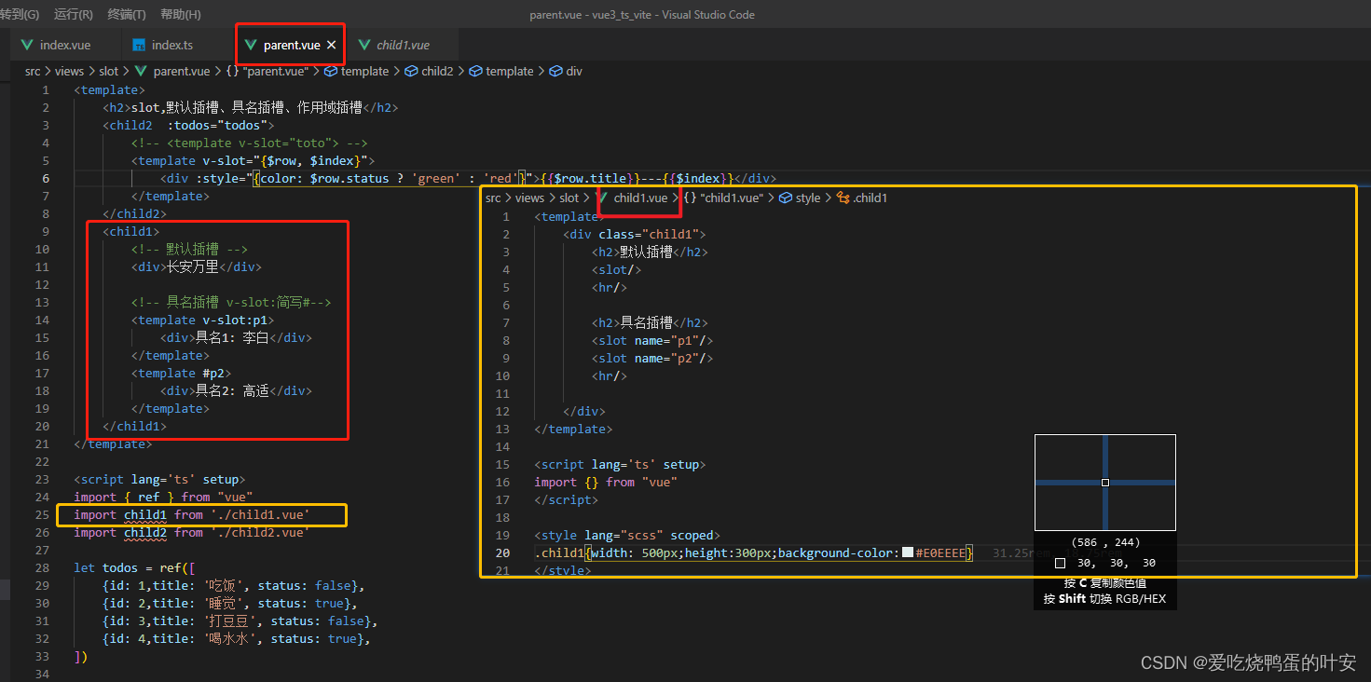Click the #E0EEEE color swatch in style line
Viewport: 1371px width, 682px height.
(x=908, y=553)
